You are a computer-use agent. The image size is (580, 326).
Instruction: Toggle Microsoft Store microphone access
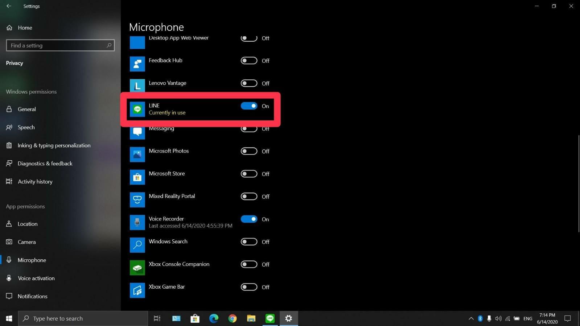[x=249, y=174]
